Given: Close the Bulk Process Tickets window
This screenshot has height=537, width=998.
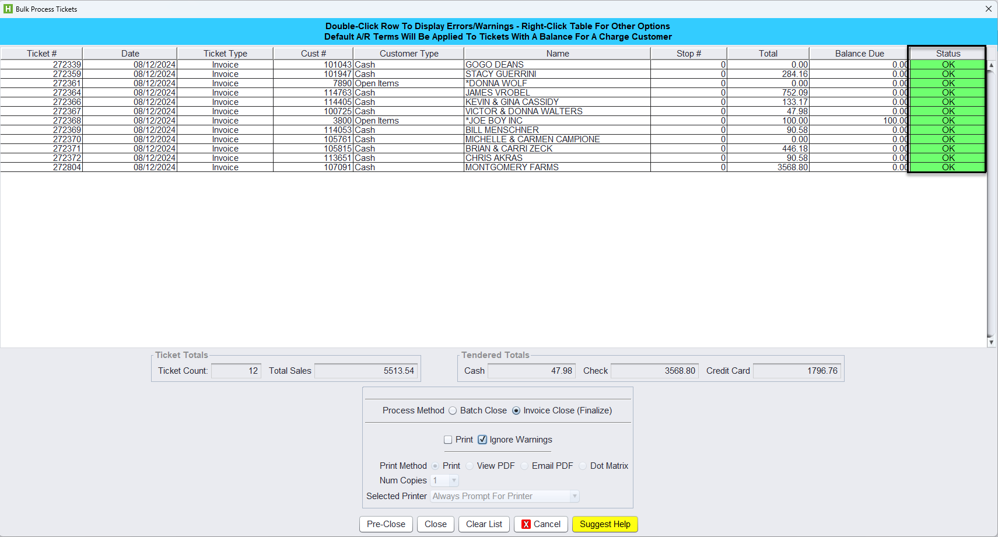Looking at the screenshot, I should pyautogui.click(x=988, y=9).
